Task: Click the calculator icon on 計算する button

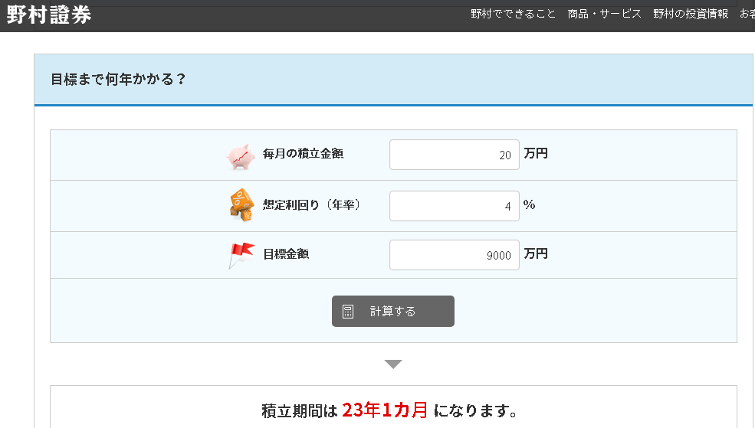Action: coord(348,312)
